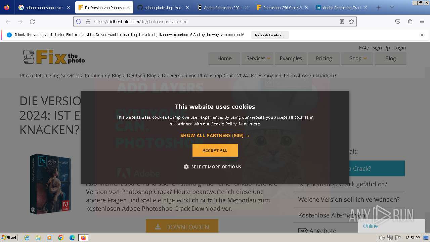Open Ist Photoshop Crack gefährlich? contents link

pos(343,184)
